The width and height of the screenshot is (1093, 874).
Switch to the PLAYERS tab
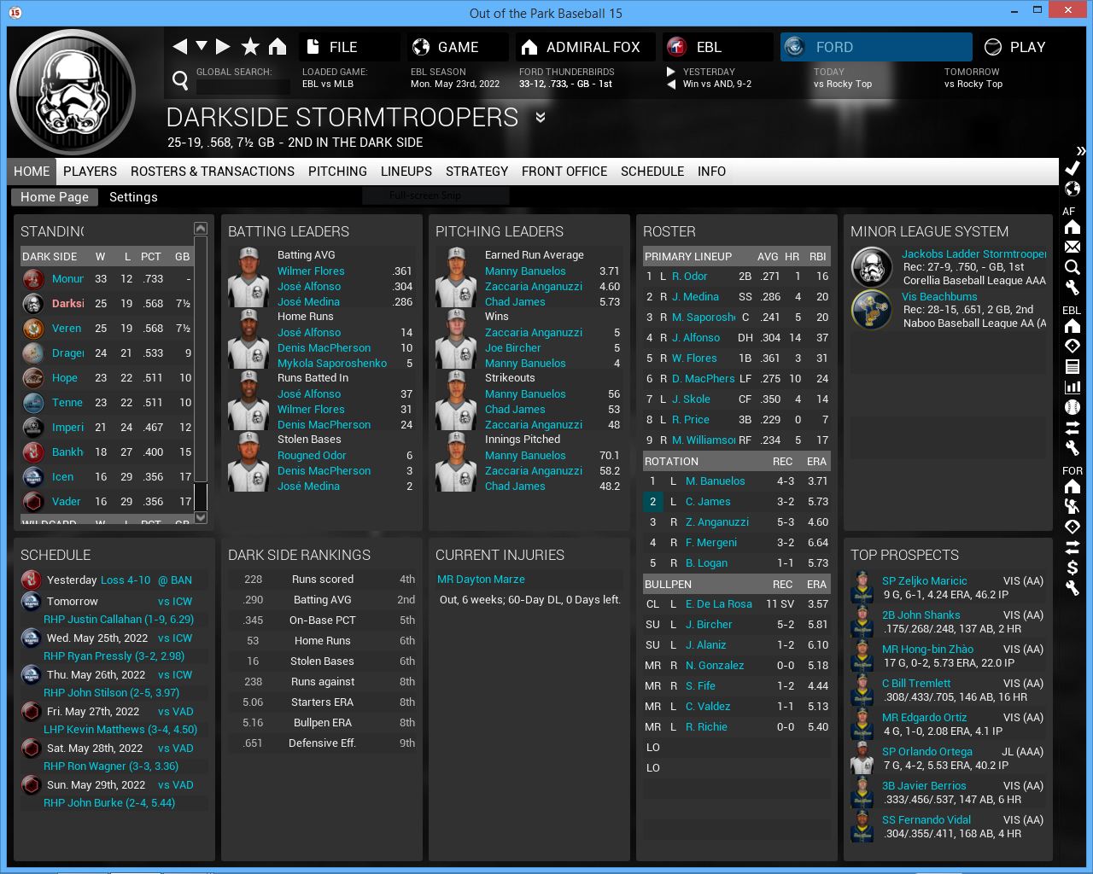point(90,172)
